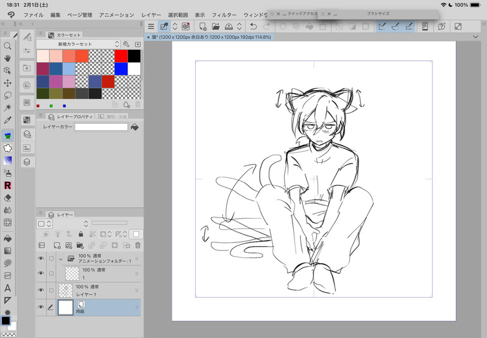Click the wrench icon in color set panel

click(x=126, y=44)
